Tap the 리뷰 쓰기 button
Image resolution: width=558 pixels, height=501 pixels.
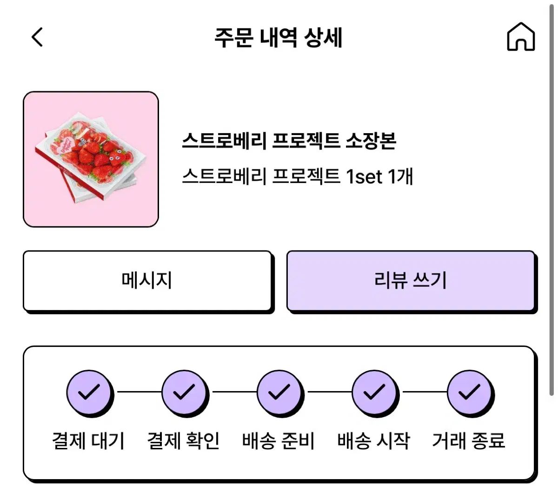pos(411,281)
